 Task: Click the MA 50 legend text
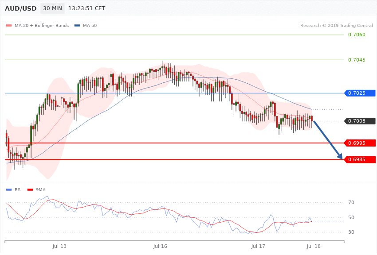coord(90,25)
